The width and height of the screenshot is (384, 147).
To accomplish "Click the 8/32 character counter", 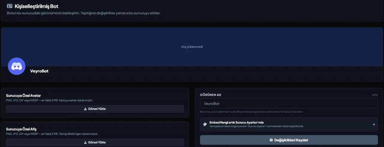I will tap(375, 95).
